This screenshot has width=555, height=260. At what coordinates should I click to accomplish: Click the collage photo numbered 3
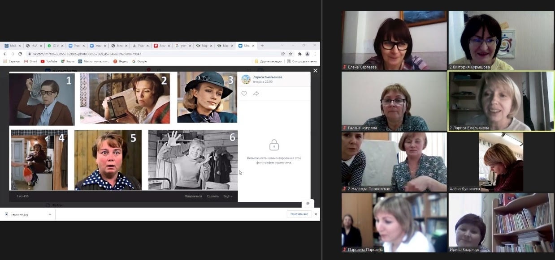point(207,97)
